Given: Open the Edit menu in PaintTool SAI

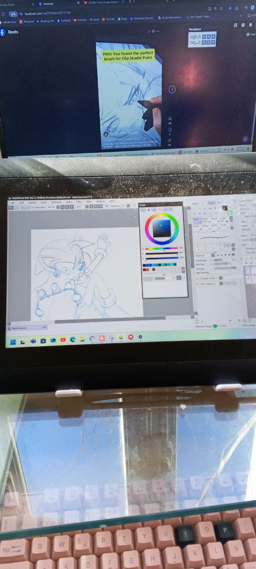Looking at the screenshot, I should coord(22,203).
